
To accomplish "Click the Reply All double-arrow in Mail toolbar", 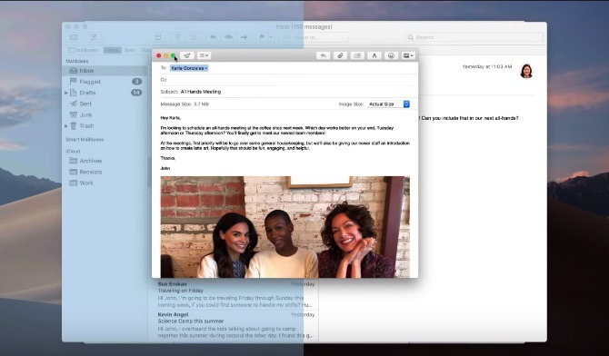I will tap(229, 37).
